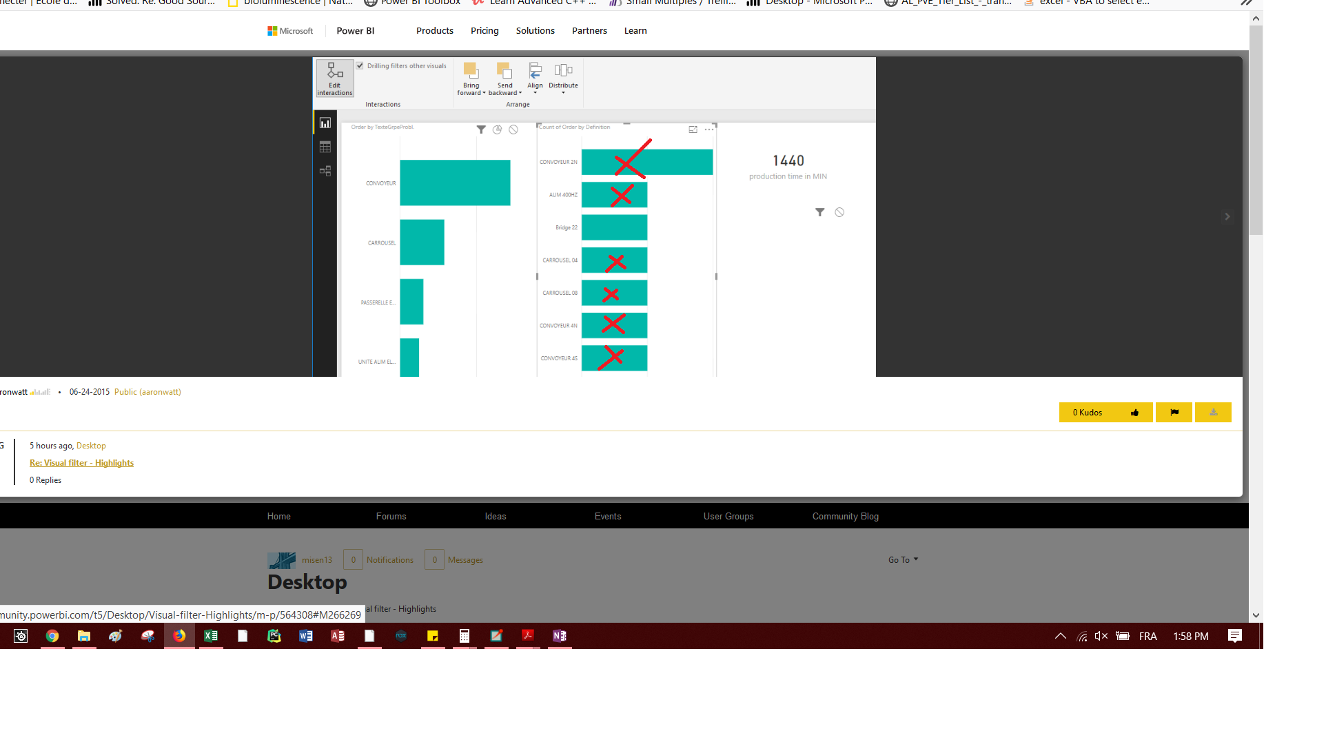Select the CONVOYEUR bar in first chart
Screen dimensions: 1326x744
[x=455, y=183]
